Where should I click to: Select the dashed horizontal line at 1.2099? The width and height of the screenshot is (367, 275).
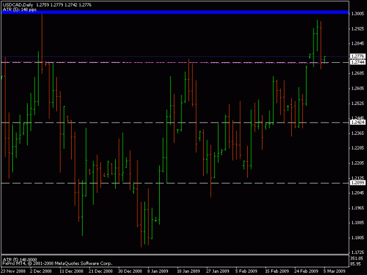tap(175, 183)
